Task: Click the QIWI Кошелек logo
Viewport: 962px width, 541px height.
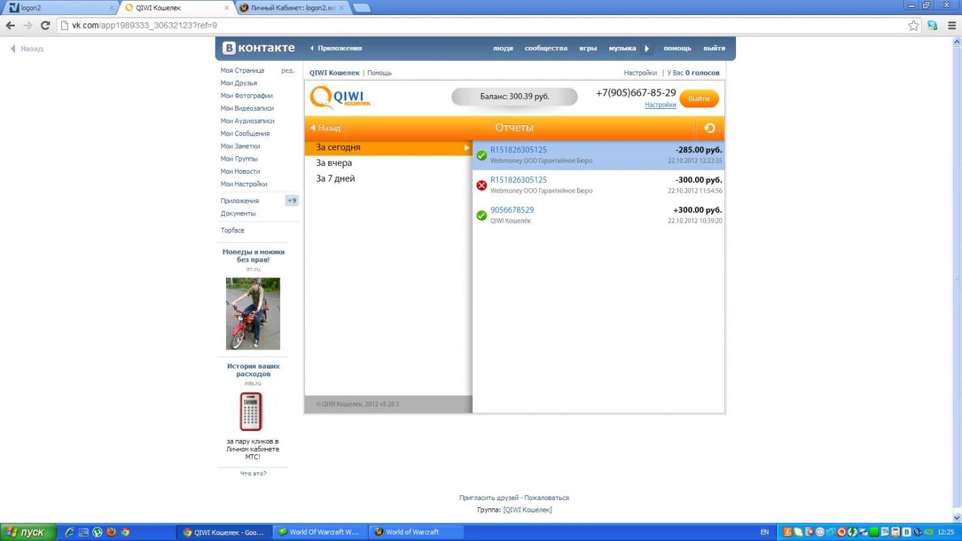Action: point(341,98)
